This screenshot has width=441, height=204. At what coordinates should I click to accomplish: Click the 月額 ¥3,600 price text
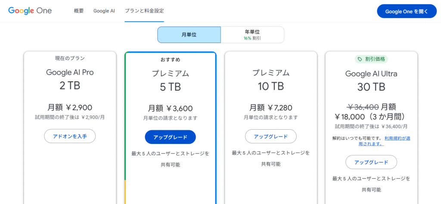(x=170, y=108)
